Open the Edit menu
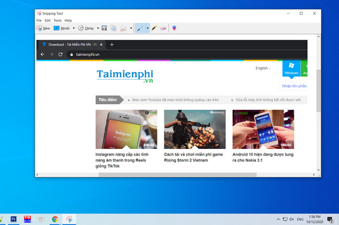 tap(47, 20)
